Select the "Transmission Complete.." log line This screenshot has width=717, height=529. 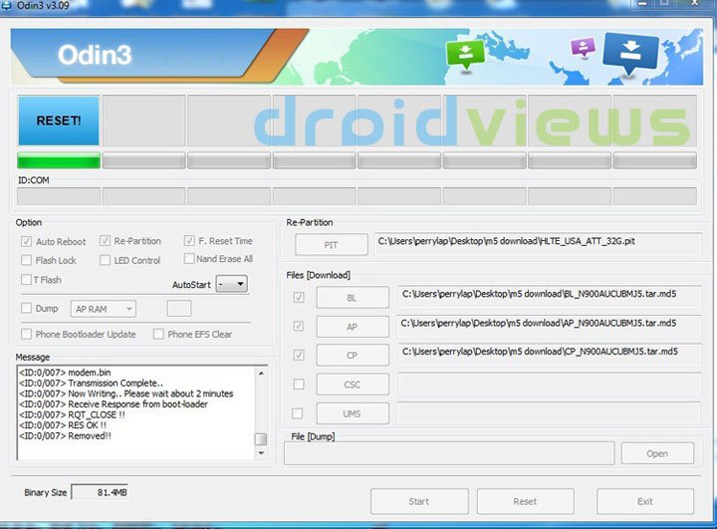91,383
